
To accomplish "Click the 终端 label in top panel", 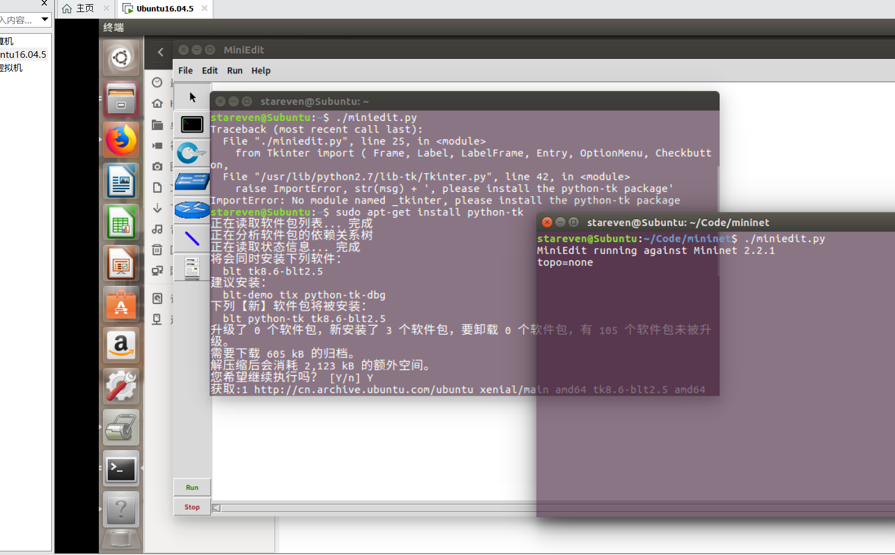I will pos(113,27).
